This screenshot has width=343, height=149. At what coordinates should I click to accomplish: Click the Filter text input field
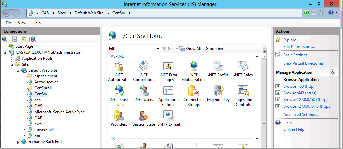pyautogui.click(x=138, y=49)
